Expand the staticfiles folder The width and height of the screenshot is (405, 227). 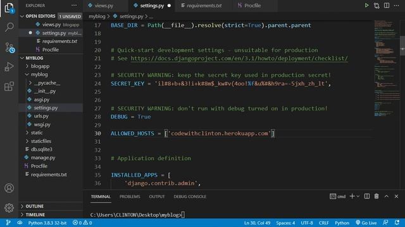coord(27,141)
